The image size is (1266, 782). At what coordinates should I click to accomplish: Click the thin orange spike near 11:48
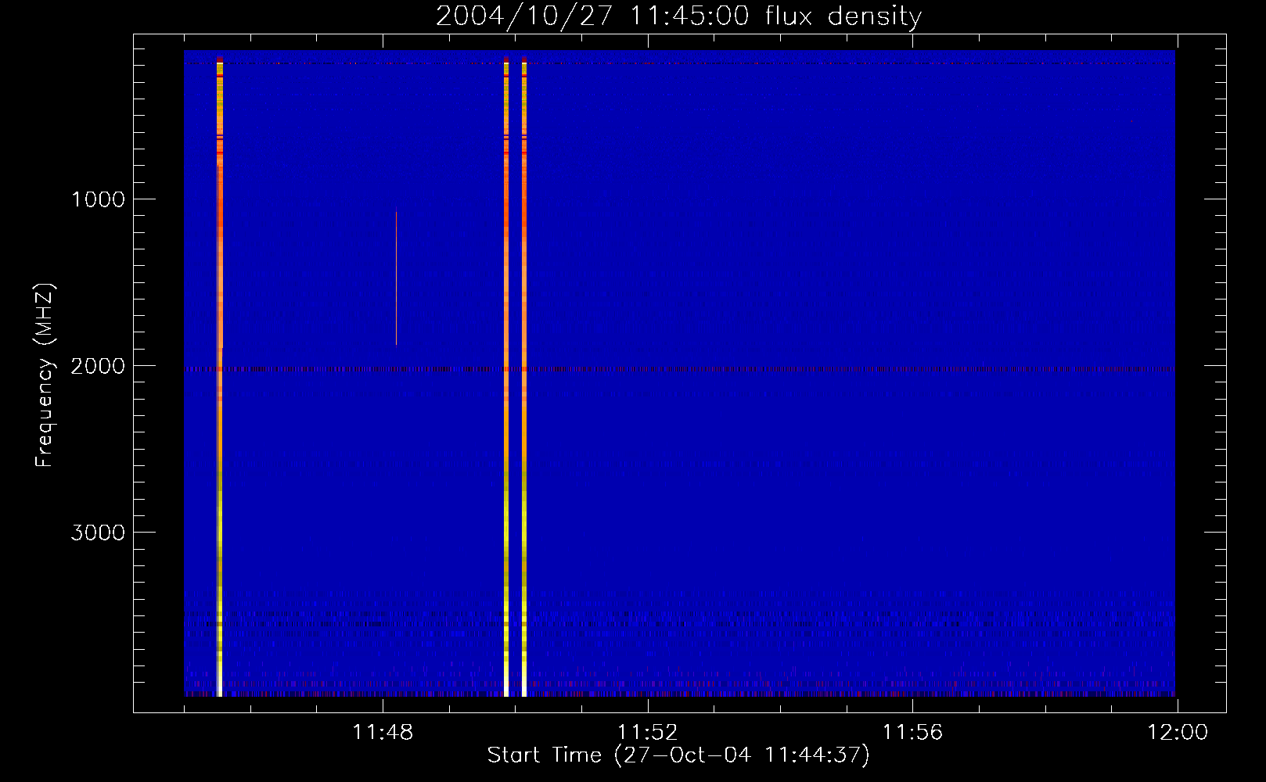tap(396, 278)
